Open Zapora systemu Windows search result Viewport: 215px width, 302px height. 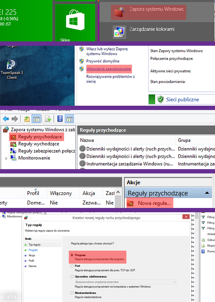[x=148, y=13]
